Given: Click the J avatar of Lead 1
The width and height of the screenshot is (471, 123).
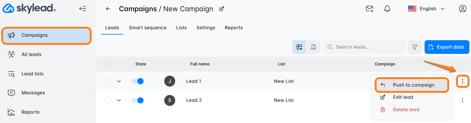Looking at the screenshot, I should click(x=170, y=81).
